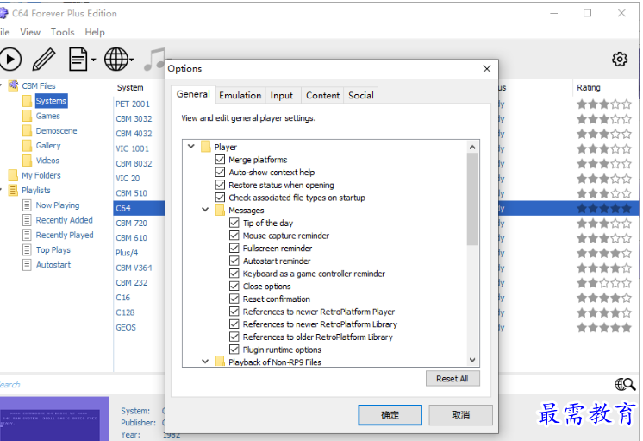Viewport: 643px width, 441px height.
Task: Open the Content tab
Action: 322,95
